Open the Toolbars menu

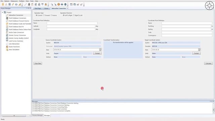click(x=21, y=1)
